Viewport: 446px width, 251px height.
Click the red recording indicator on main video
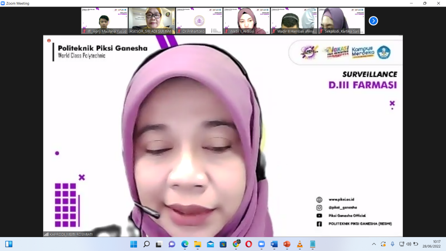(49, 41)
